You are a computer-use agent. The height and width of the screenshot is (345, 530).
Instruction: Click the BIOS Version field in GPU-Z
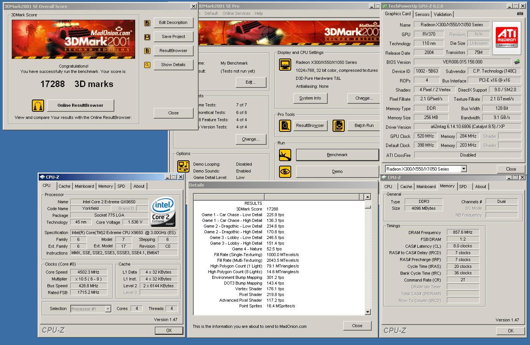pos(462,62)
